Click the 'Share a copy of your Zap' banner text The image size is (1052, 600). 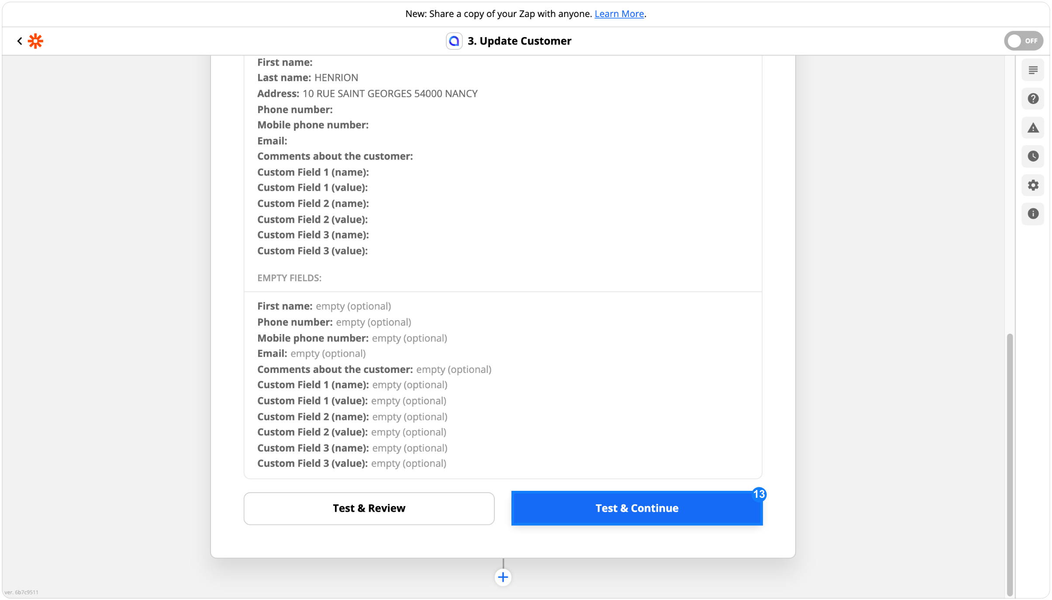(x=498, y=14)
